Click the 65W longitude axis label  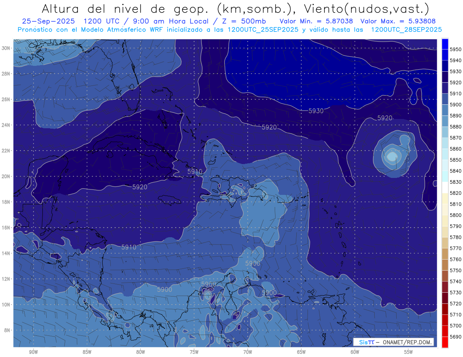point(301,352)
